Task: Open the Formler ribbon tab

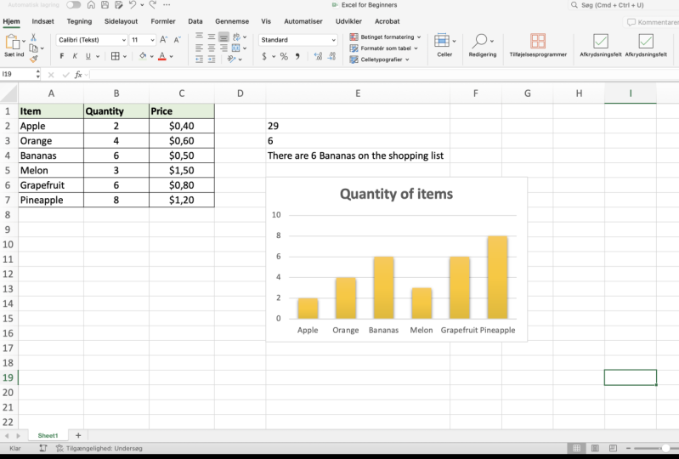Action: 163,21
